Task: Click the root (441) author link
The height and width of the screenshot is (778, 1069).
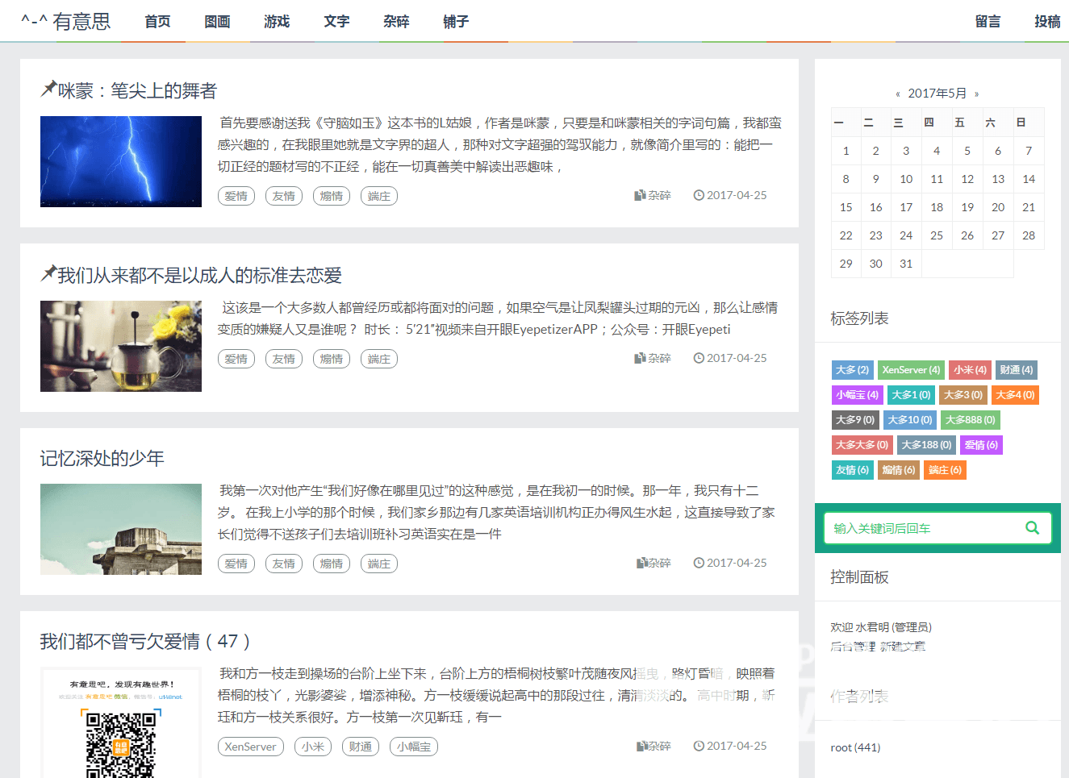Action: [x=855, y=747]
